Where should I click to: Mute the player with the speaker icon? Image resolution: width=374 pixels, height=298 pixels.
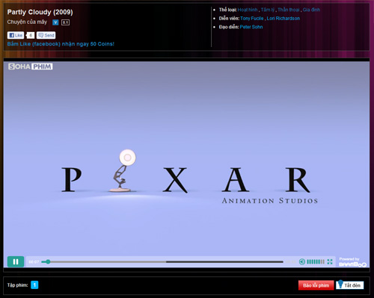[302, 261]
